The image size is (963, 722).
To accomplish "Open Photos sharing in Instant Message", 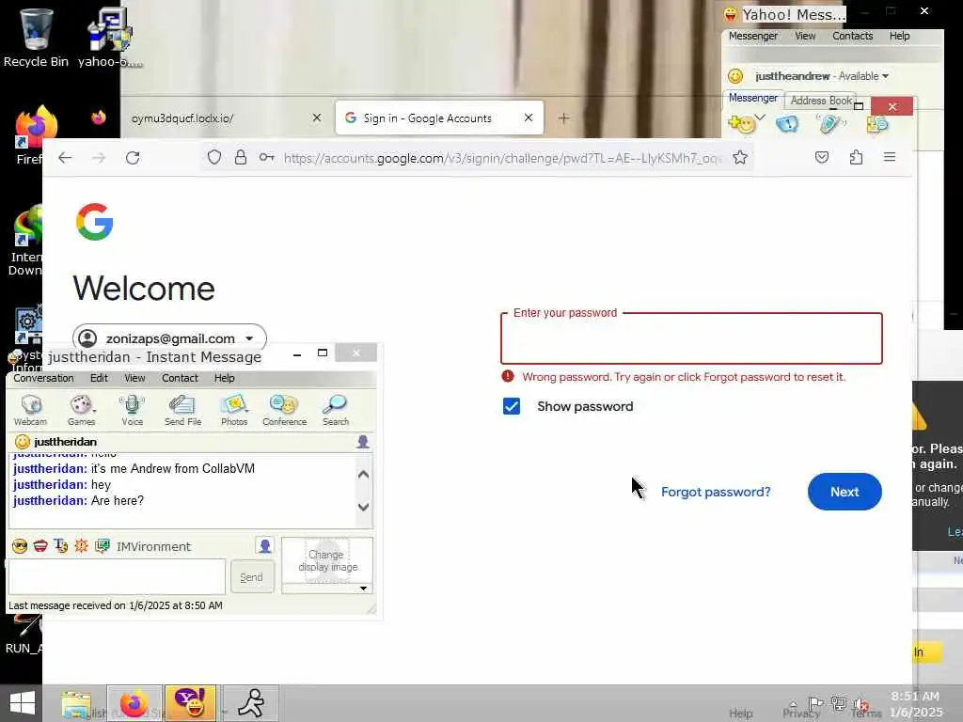I will tap(234, 410).
